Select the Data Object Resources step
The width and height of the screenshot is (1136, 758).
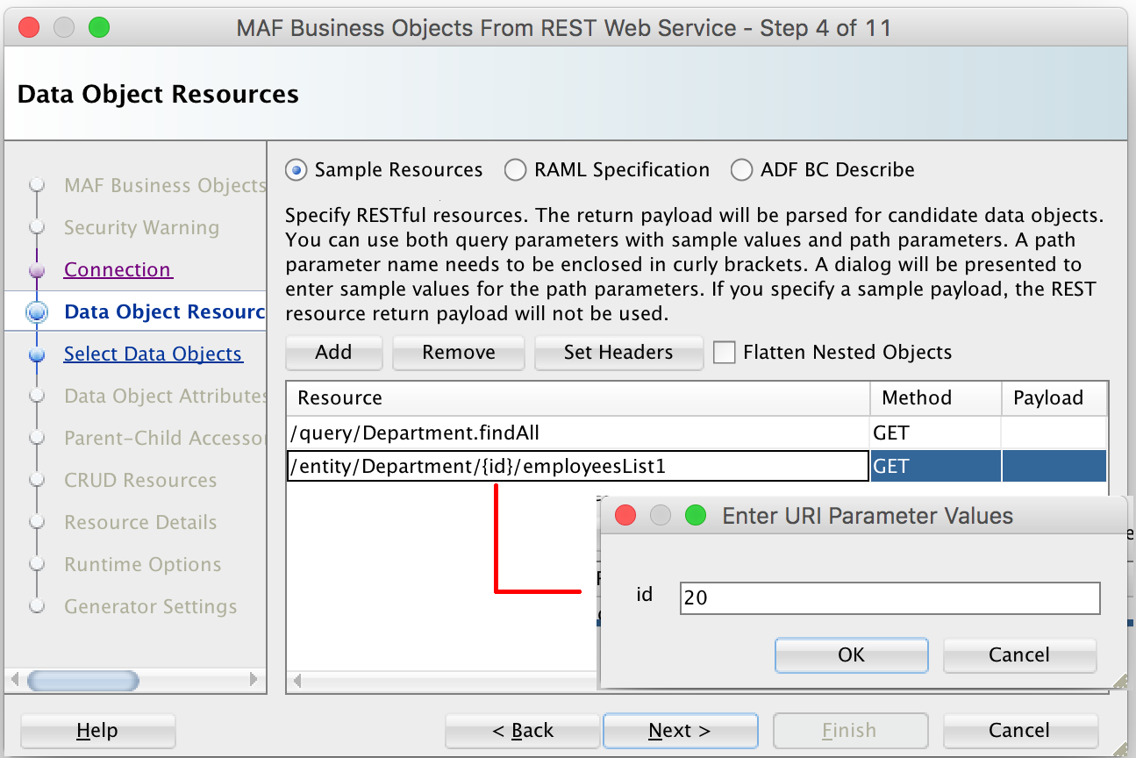[165, 311]
